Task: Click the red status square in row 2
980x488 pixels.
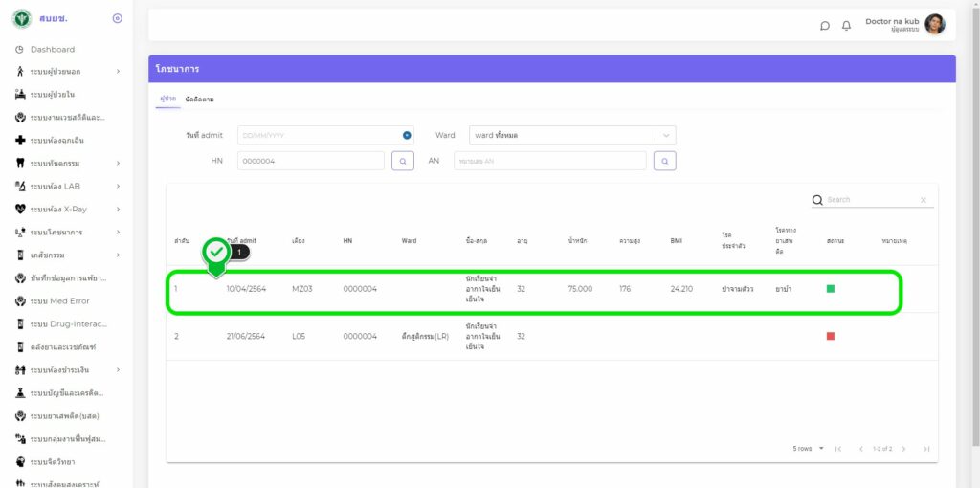Action: click(831, 336)
